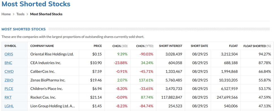
Task: Sort by the SYMBOL column header
Action: [10, 46]
